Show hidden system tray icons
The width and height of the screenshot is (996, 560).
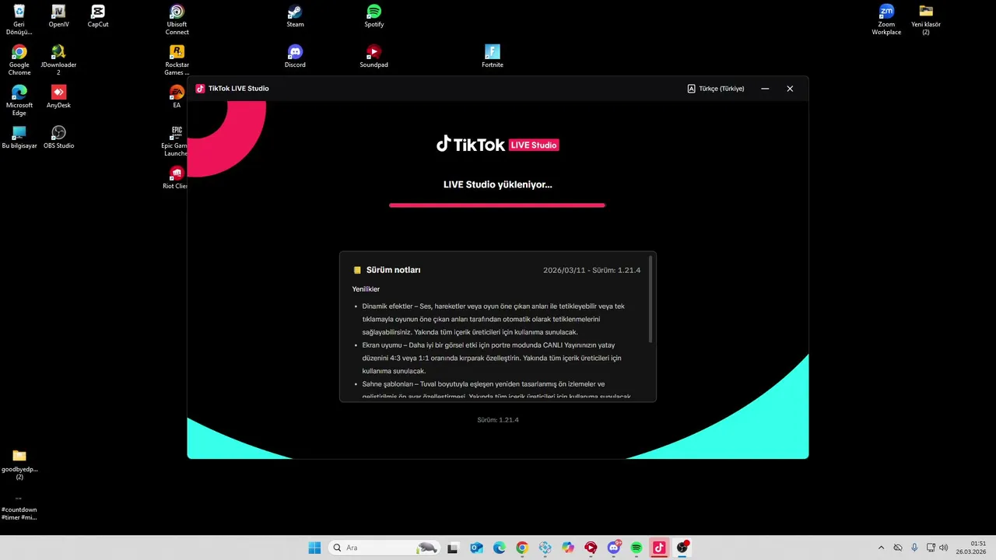click(881, 548)
